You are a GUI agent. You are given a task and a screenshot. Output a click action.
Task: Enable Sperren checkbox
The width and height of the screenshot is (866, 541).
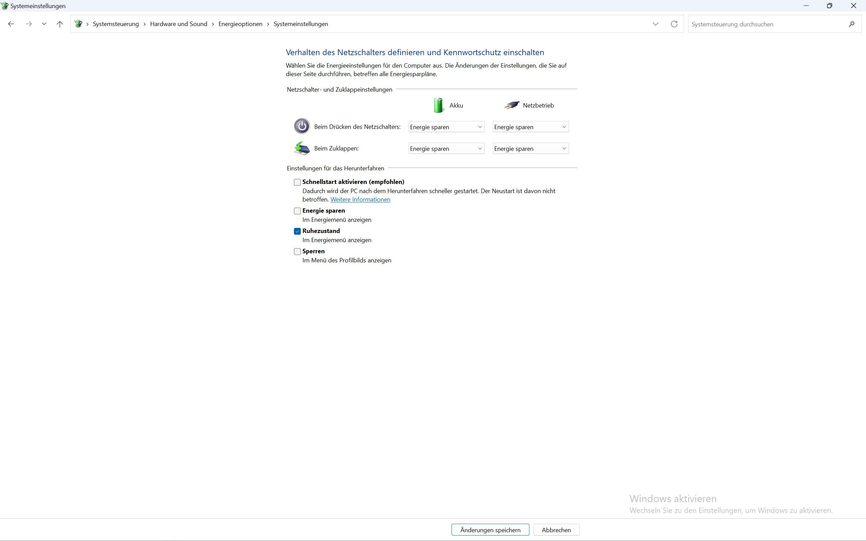297,252
